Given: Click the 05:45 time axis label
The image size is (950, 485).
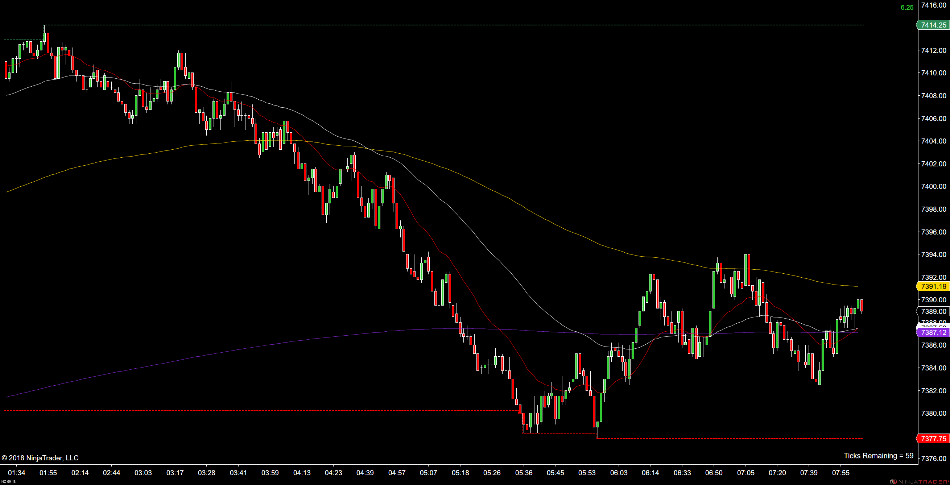Looking at the screenshot, I should click(555, 473).
